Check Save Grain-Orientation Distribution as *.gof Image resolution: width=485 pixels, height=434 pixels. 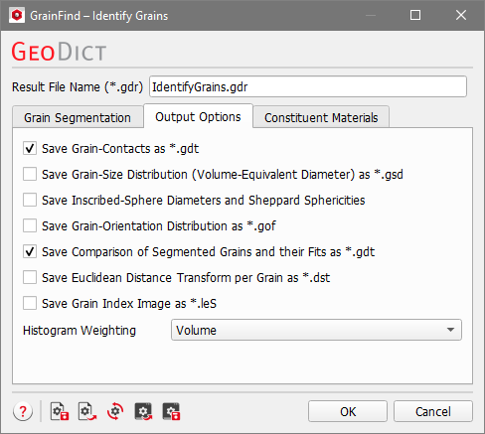[30, 225]
